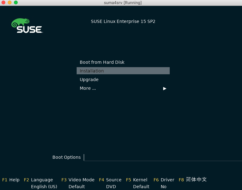The image size is (242, 190).
Task: Minimize the suma4srv VM window
Action: 10,2
